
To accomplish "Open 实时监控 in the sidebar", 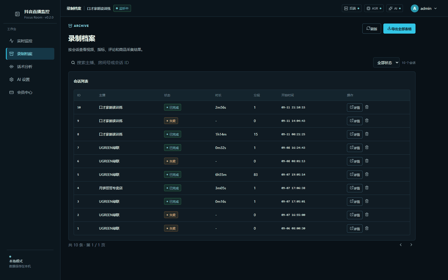I will click(x=30, y=41).
